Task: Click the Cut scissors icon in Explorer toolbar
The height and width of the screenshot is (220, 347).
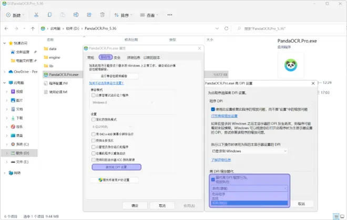Action: [36, 15]
